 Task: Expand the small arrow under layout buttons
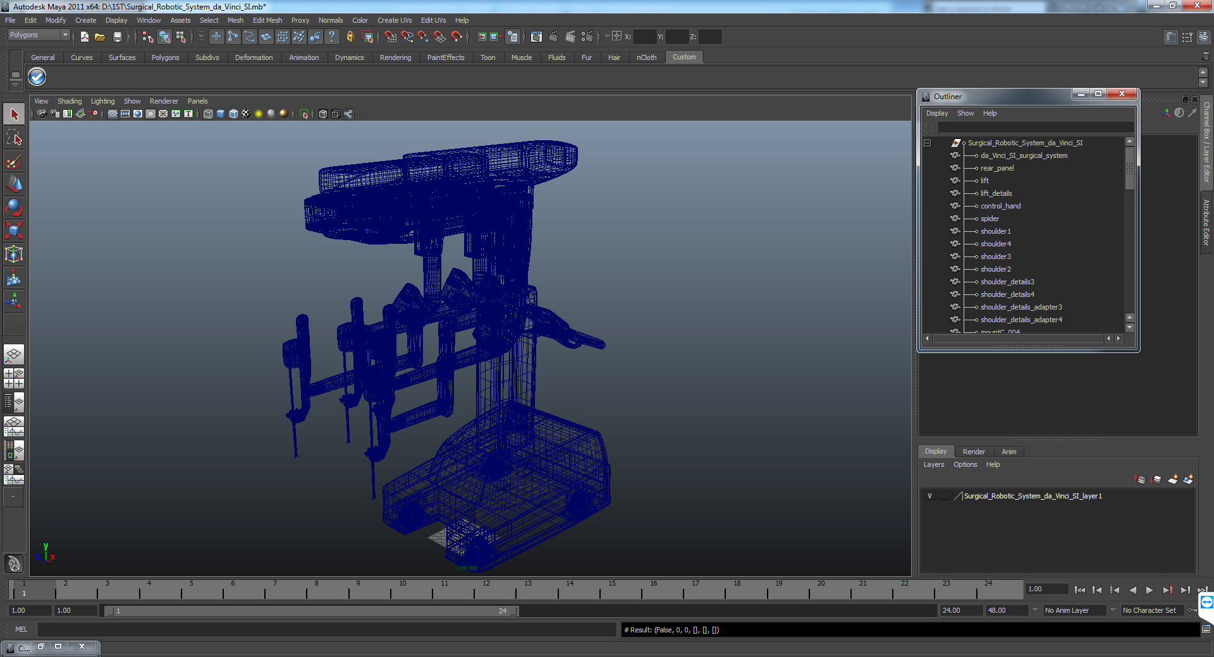pos(13,497)
